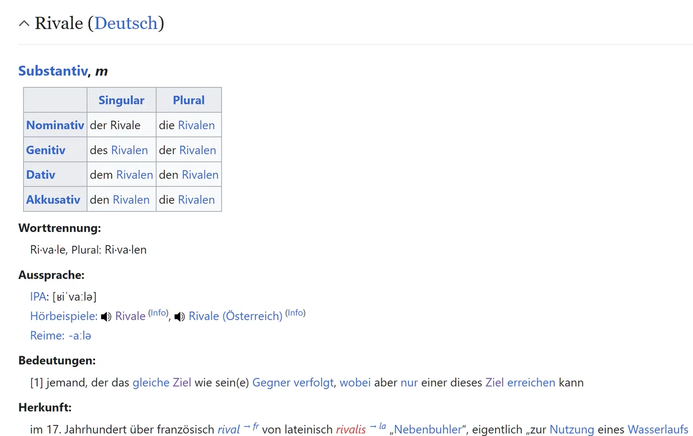The image size is (693, 436).
Task: Follow the Wasserlaufs link
Action: (658, 430)
